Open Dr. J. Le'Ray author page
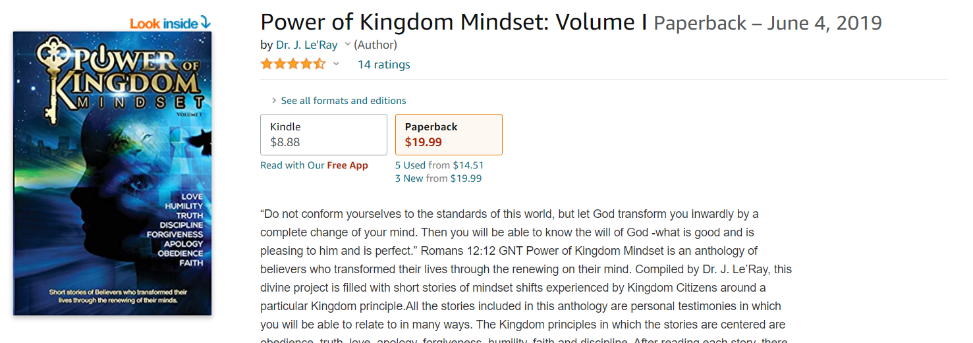The height and width of the screenshot is (343, 973). point(306,45)
